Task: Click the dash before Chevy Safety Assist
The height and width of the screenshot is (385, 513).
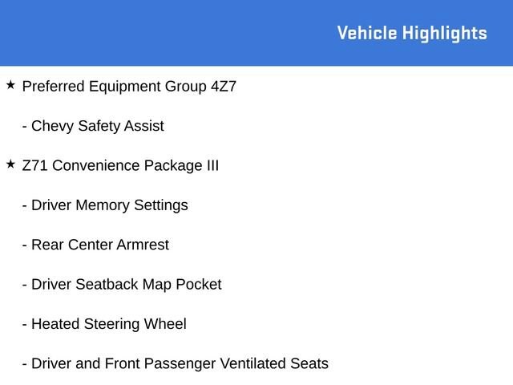Action: [x=25, y=127]
